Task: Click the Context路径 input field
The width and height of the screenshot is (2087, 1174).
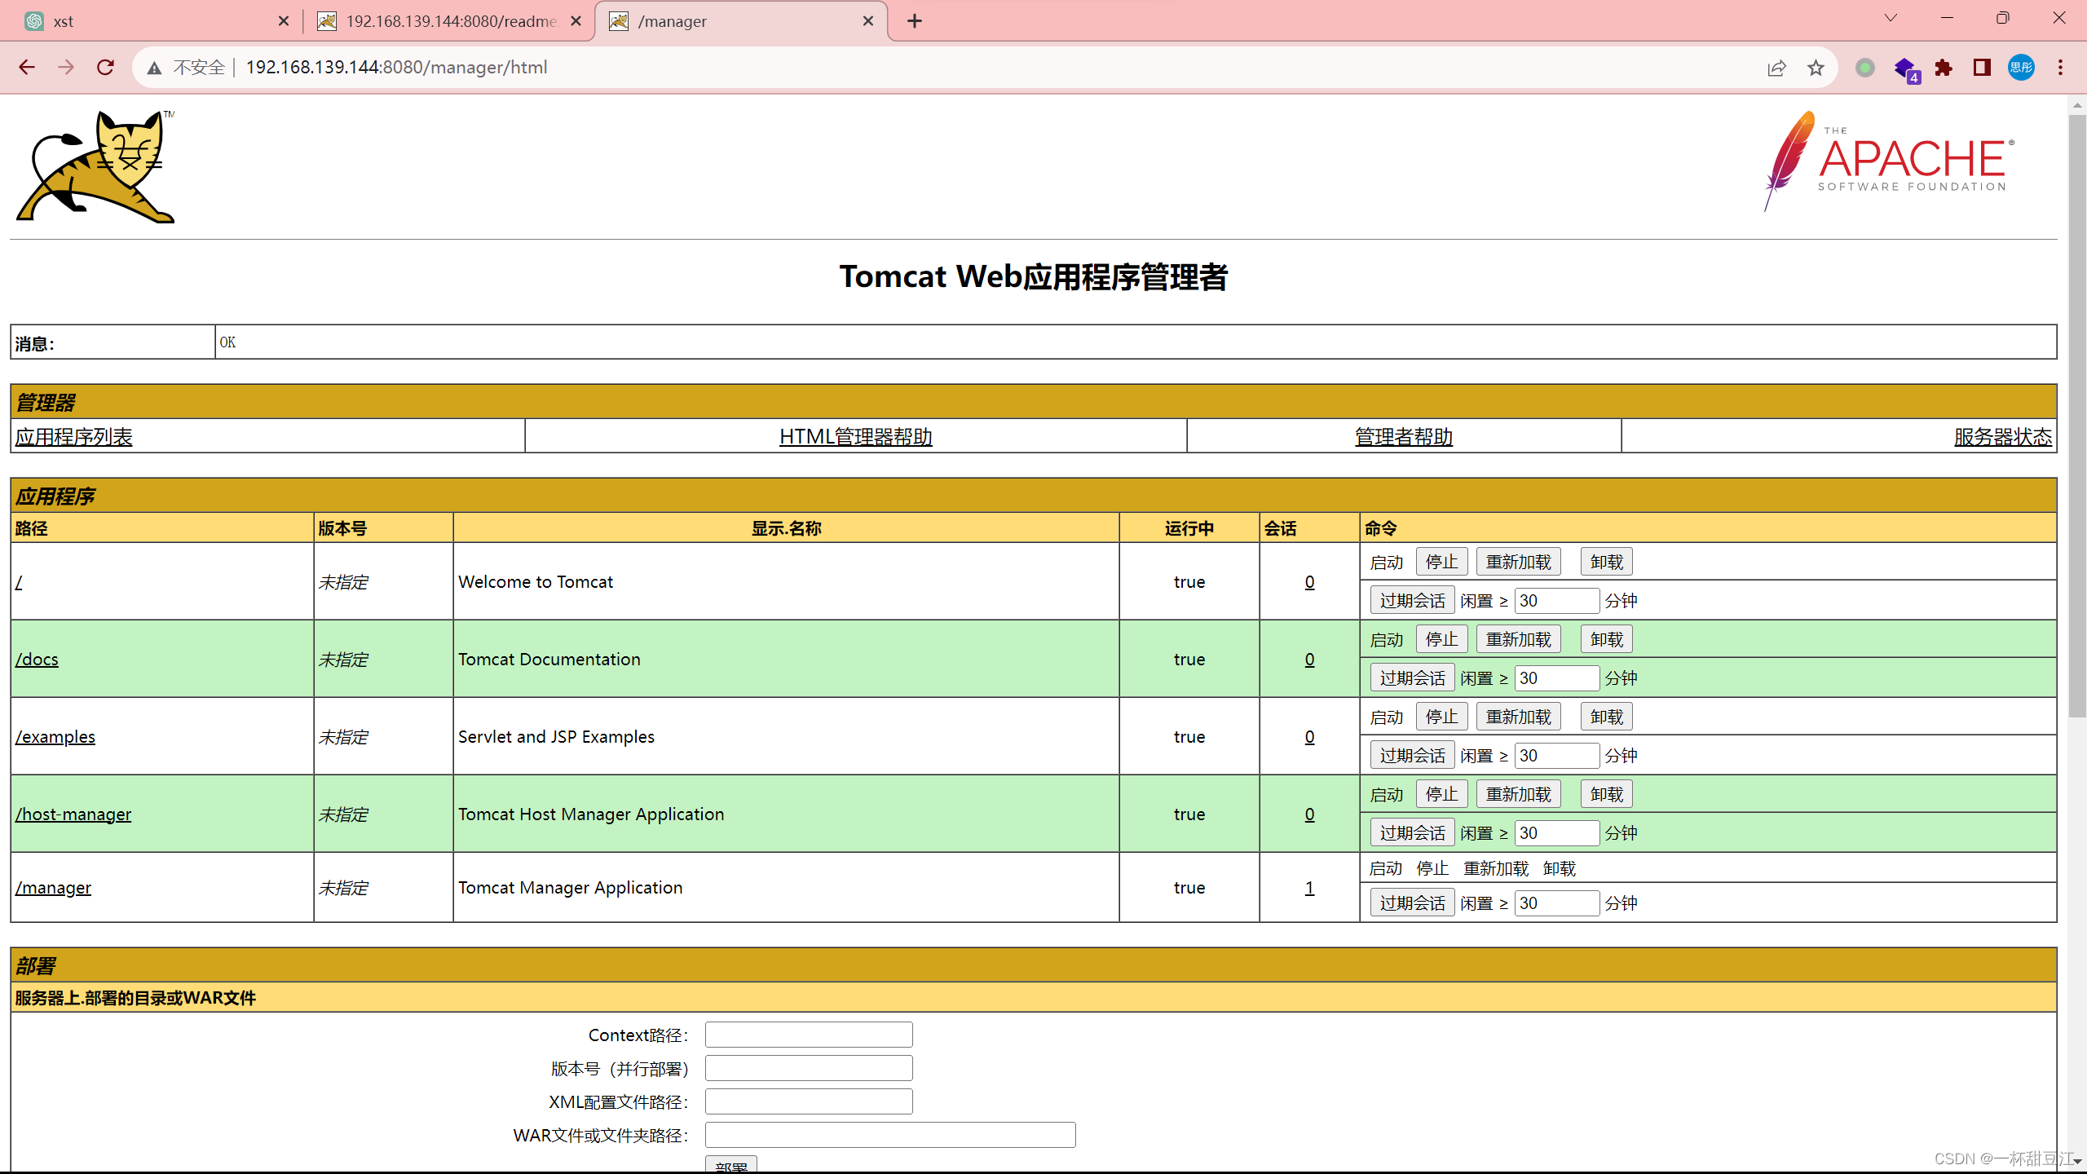Action: (808, 1035)
